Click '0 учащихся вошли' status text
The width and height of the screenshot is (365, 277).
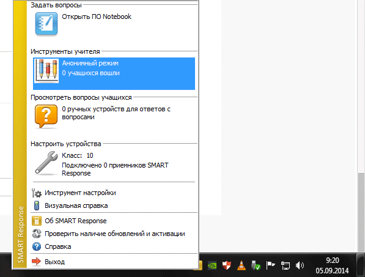click(90, 73)
